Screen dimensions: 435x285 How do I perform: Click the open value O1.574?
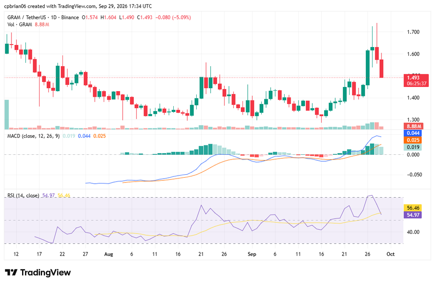tap(90, 17)
